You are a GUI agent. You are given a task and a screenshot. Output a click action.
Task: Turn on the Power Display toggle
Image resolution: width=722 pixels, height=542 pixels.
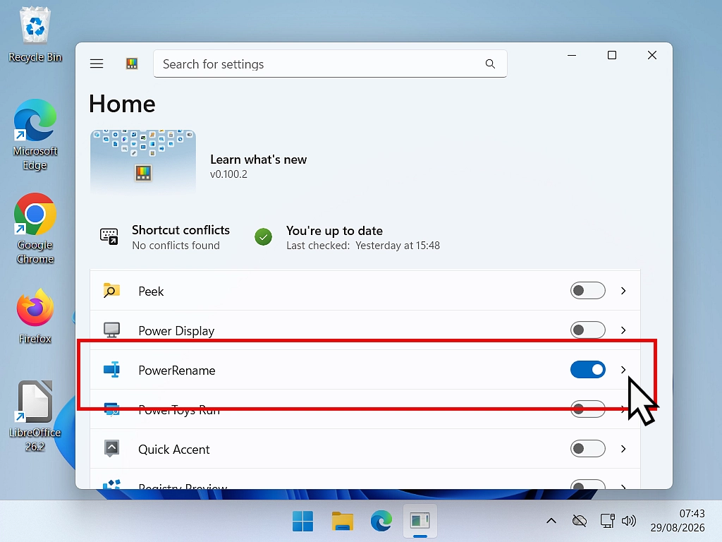click(587, 330)
